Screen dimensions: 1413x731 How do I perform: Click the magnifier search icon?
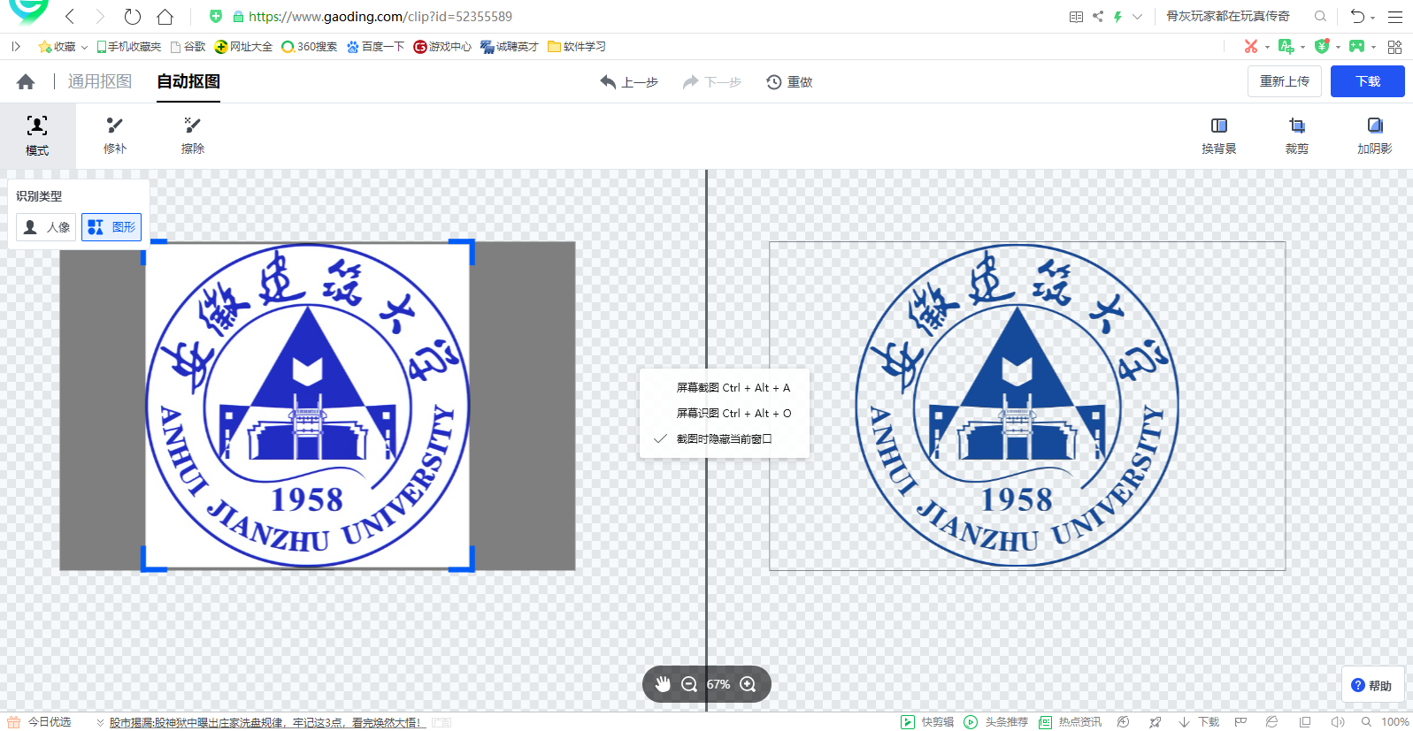[x=1320, y=16]
